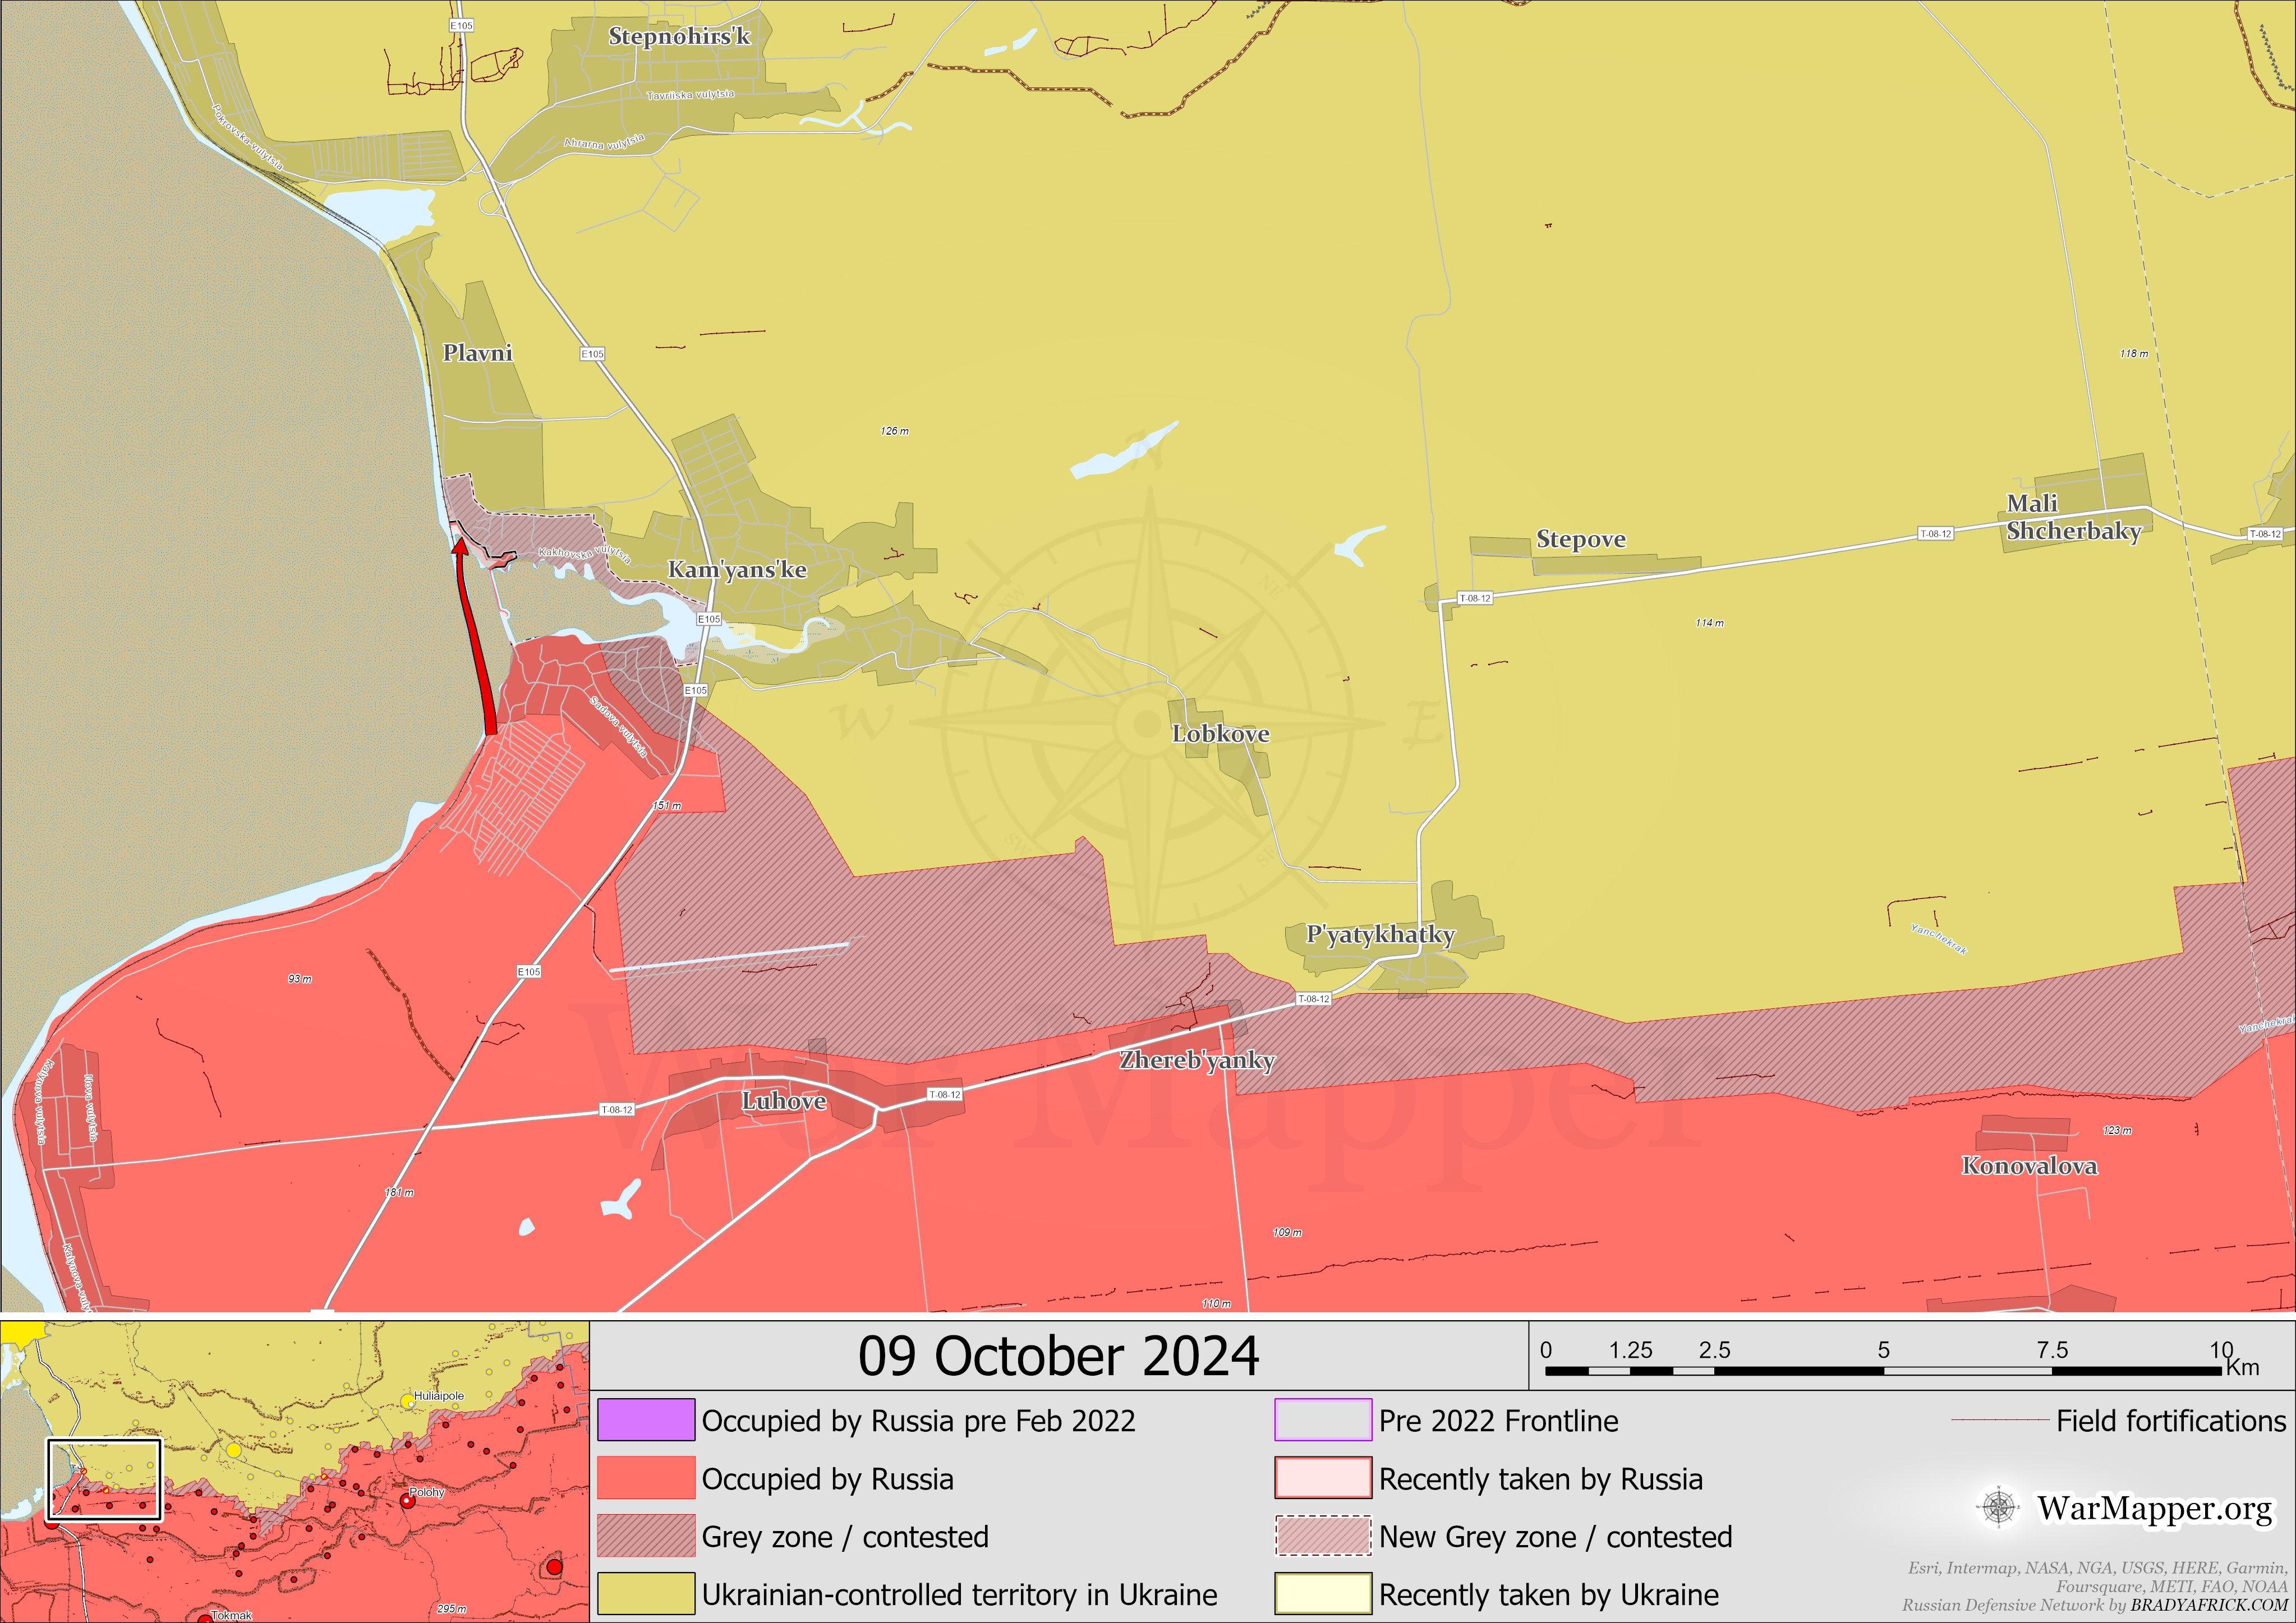Click the Stepnohirs'k town label
Image resolution: width=2296 pixels, height=1623 pixels.
point(679,37)
